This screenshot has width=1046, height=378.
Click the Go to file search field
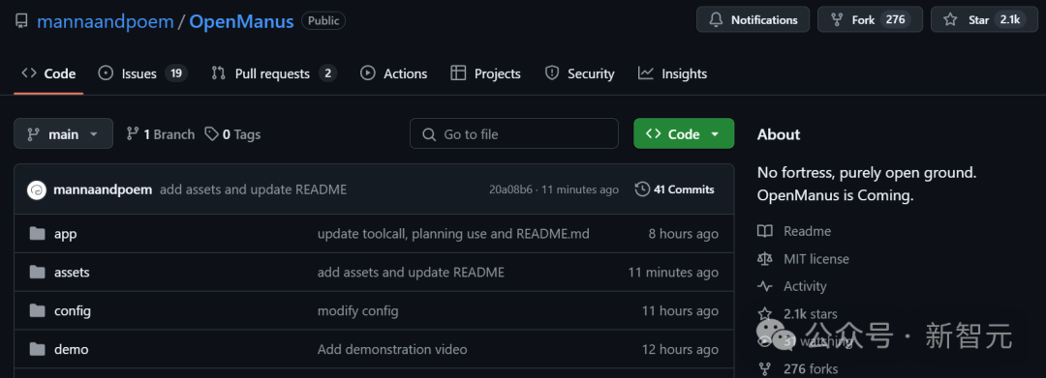pyautogui.click(x=514, y=133)
